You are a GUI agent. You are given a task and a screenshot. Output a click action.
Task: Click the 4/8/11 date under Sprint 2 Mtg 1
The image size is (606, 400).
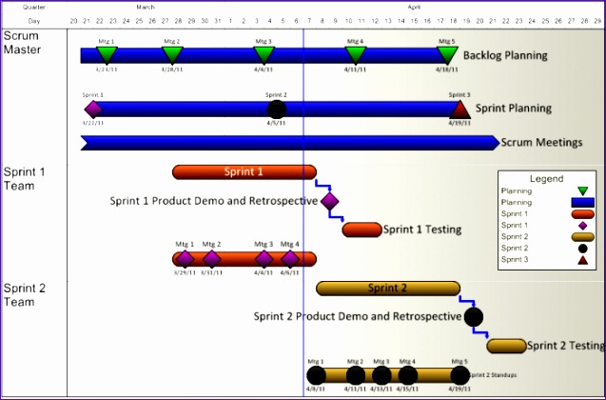pyautogui.click(x=316, y=390)
